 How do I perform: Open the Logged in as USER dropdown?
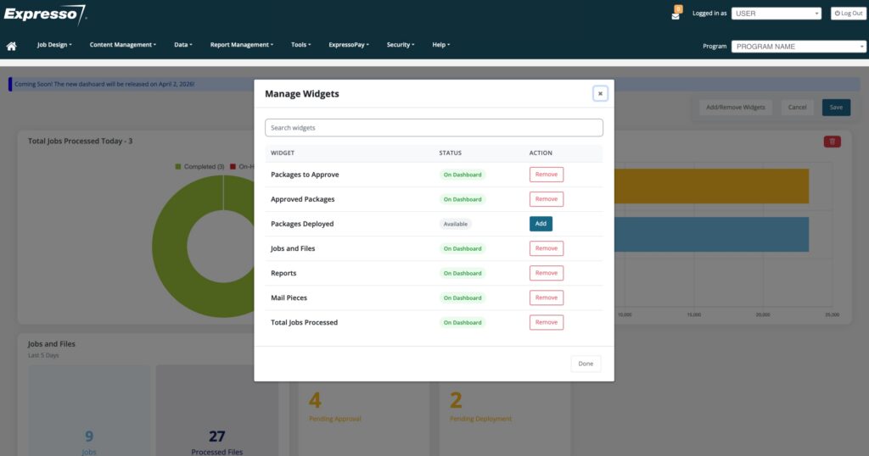click(x=776, y=14)
